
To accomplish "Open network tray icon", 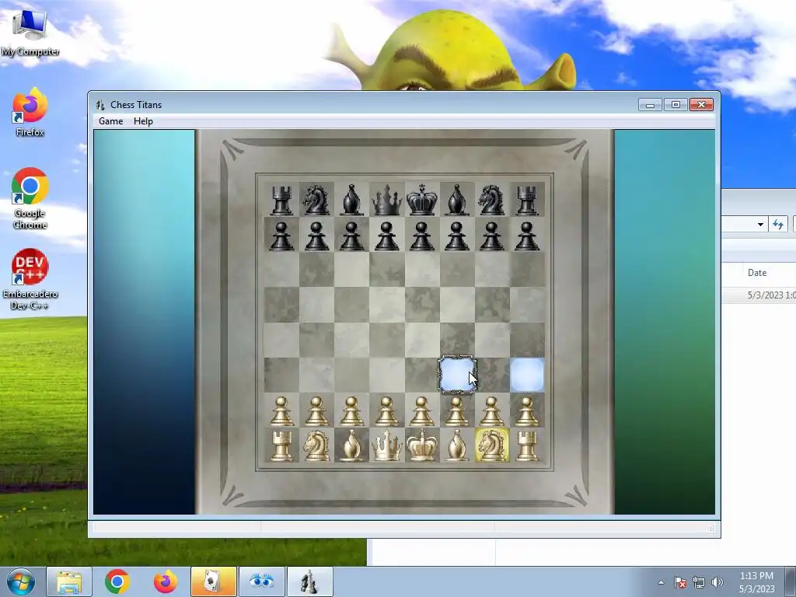I will pyautogui.click(x=699, y=582).
